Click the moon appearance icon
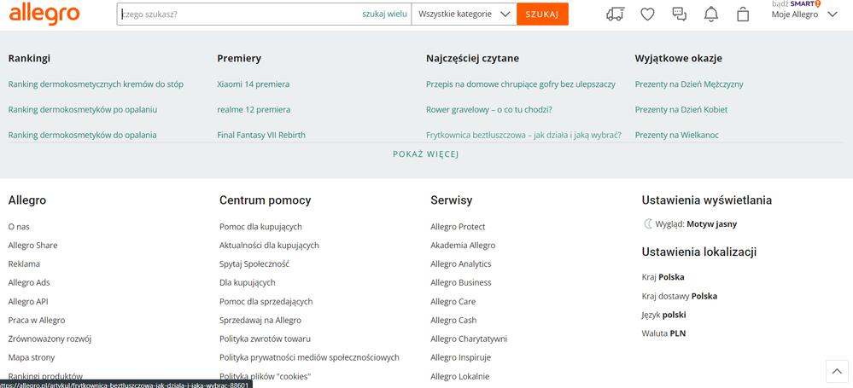This screenshot has width=853, height=388. (647, 224)
